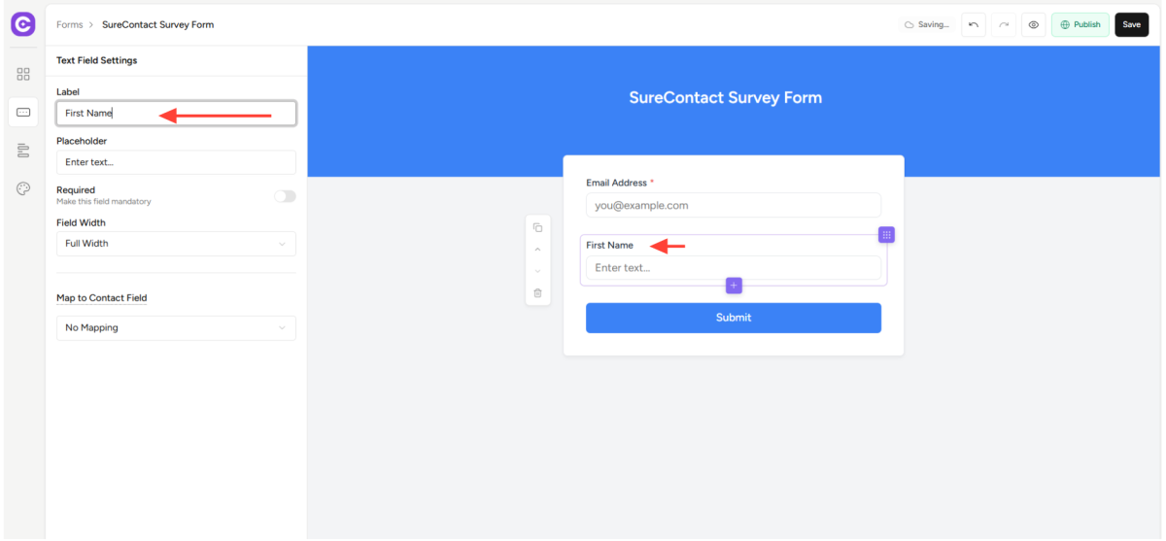Toggle the Required field switch

285,196
